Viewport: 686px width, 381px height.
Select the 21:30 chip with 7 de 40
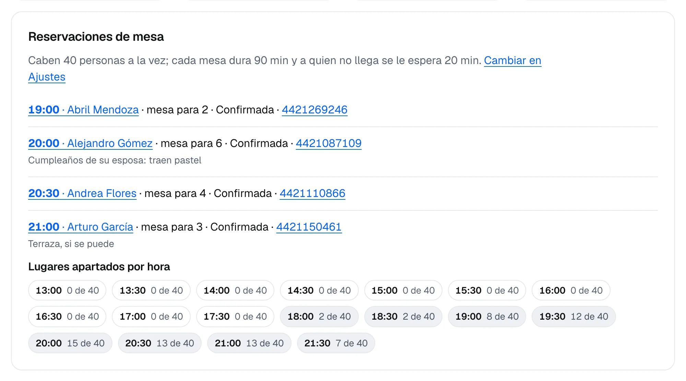coord(336,343)
